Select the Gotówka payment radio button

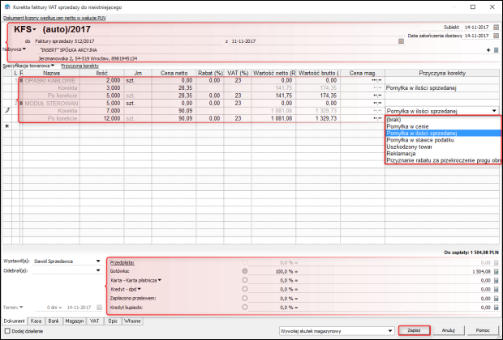coord(245,271)
